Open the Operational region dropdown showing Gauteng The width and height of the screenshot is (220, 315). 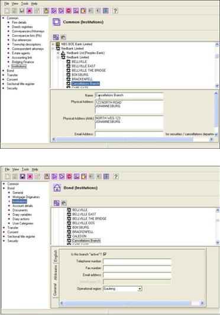pos(140,289)
